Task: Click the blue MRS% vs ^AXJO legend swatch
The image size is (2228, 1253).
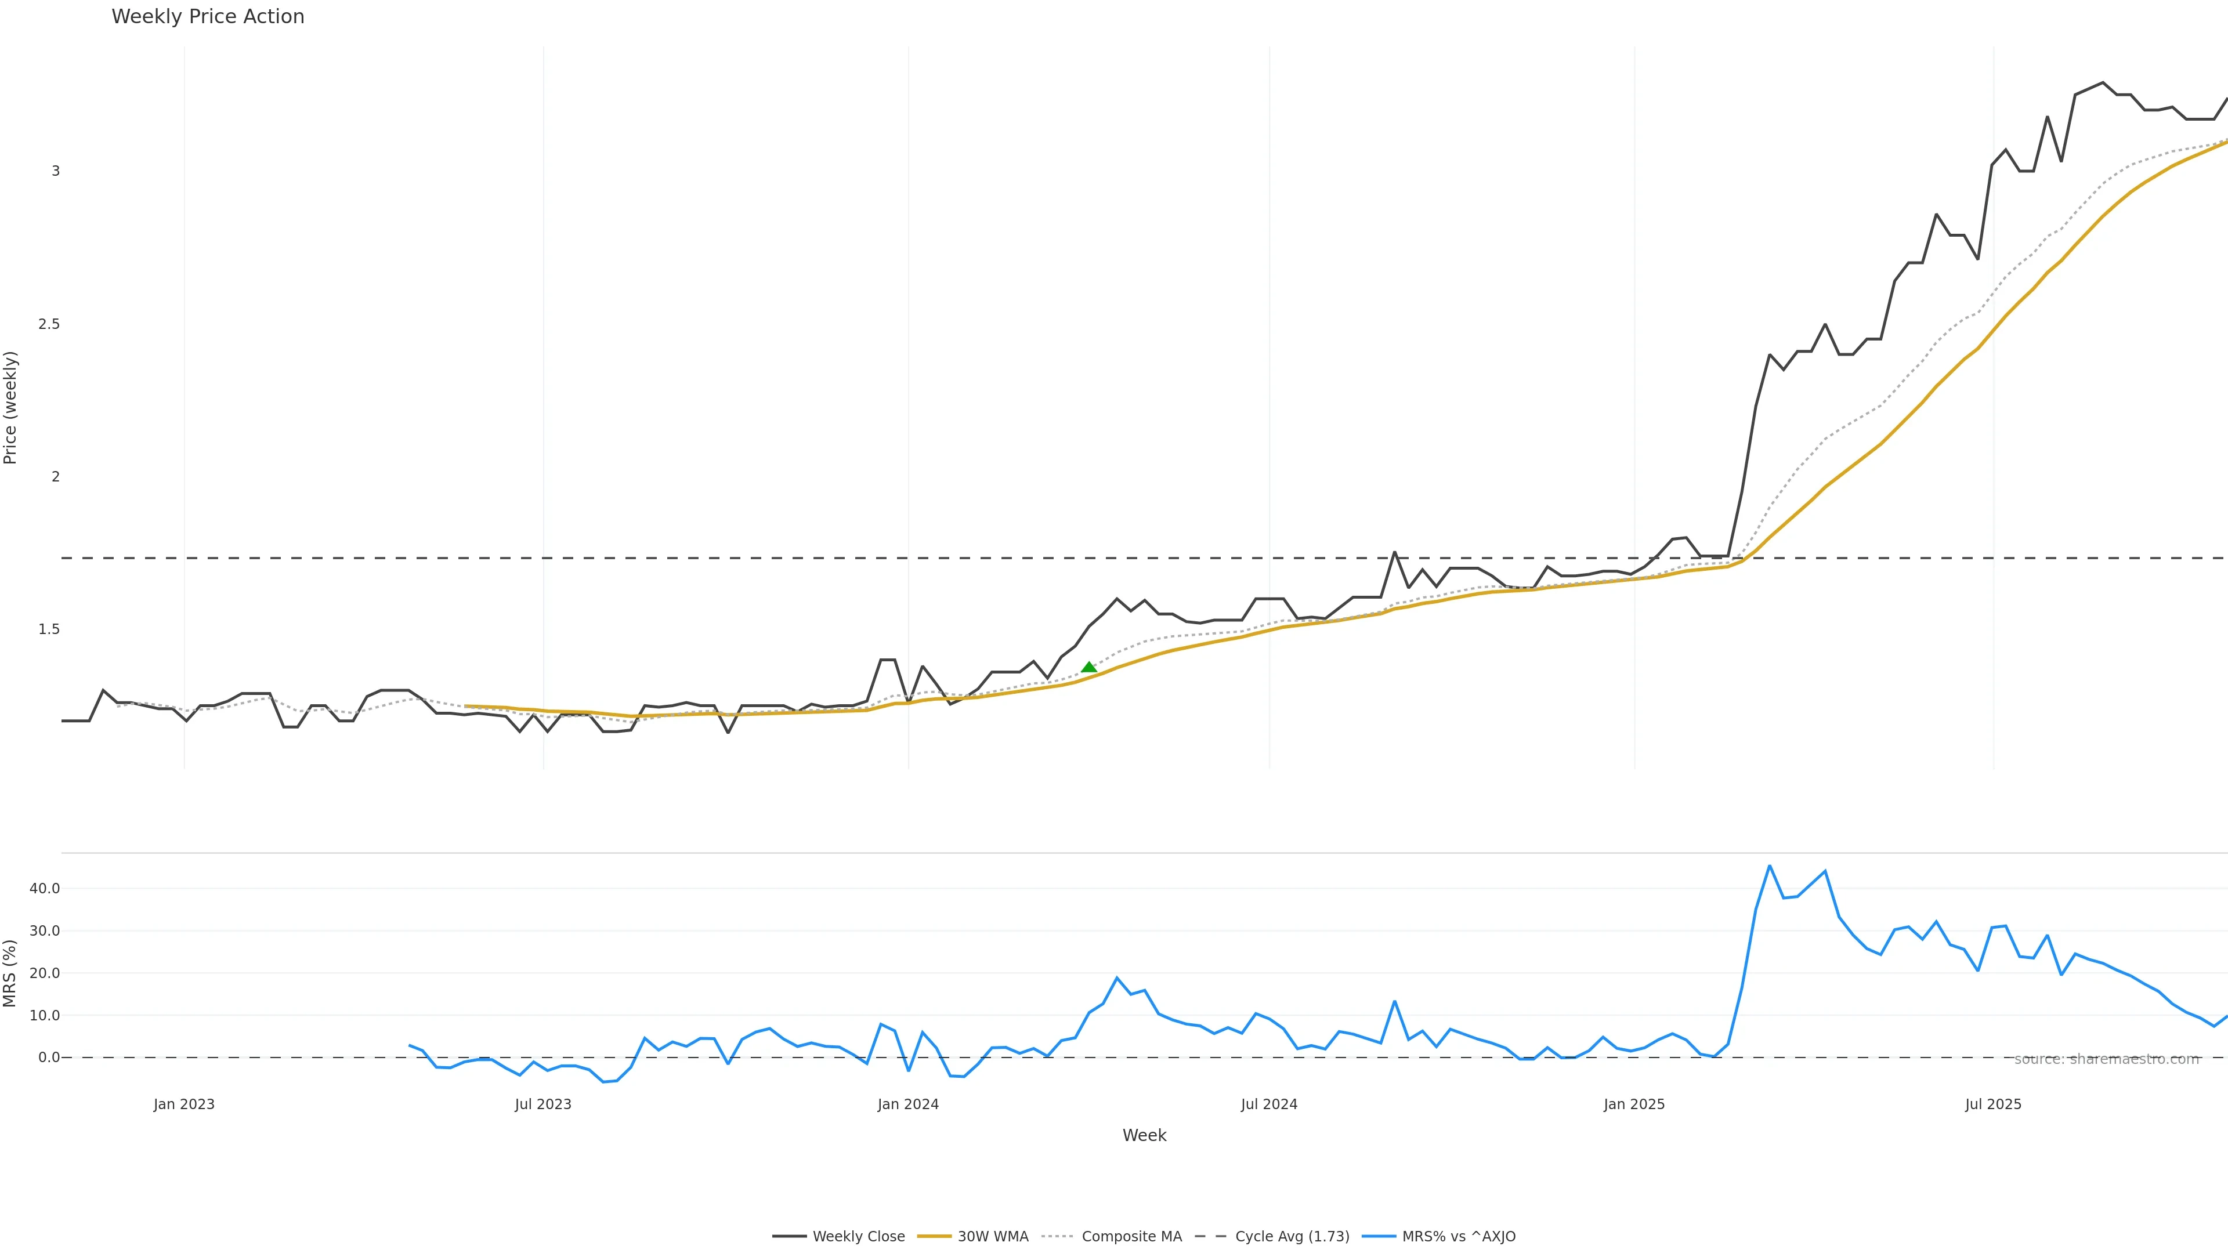Action: pos(1379,1237)
